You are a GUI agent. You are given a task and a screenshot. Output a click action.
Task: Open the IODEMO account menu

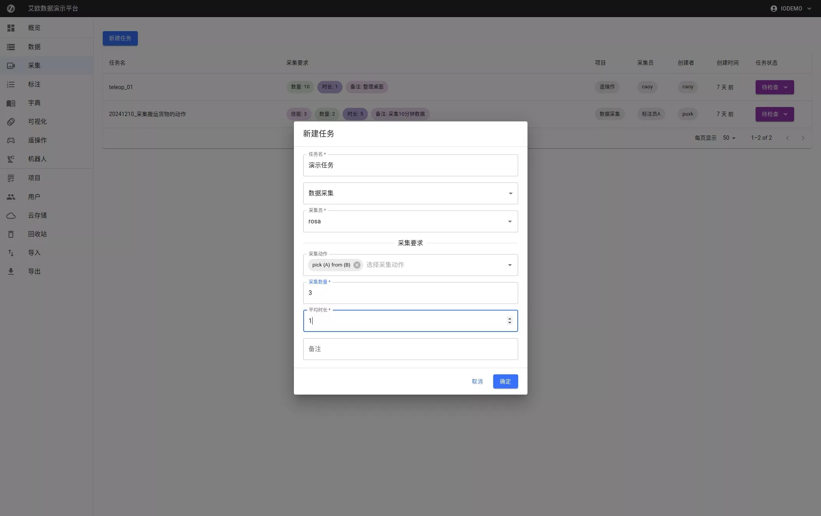791,9
